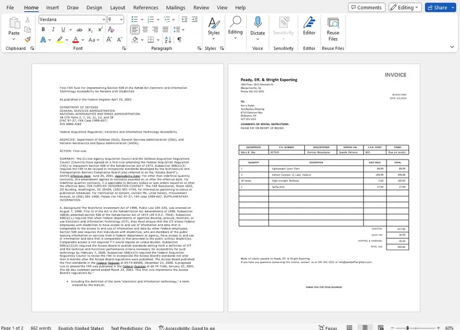Open the View tab
460x330 pixels.
coord(222,7)
